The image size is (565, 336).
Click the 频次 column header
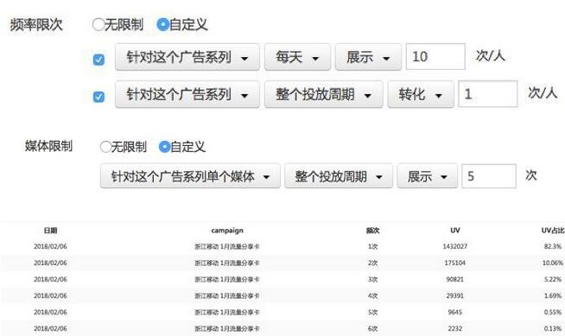(373, 231)
